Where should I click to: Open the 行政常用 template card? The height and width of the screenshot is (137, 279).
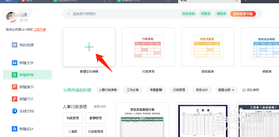[148, 47]
